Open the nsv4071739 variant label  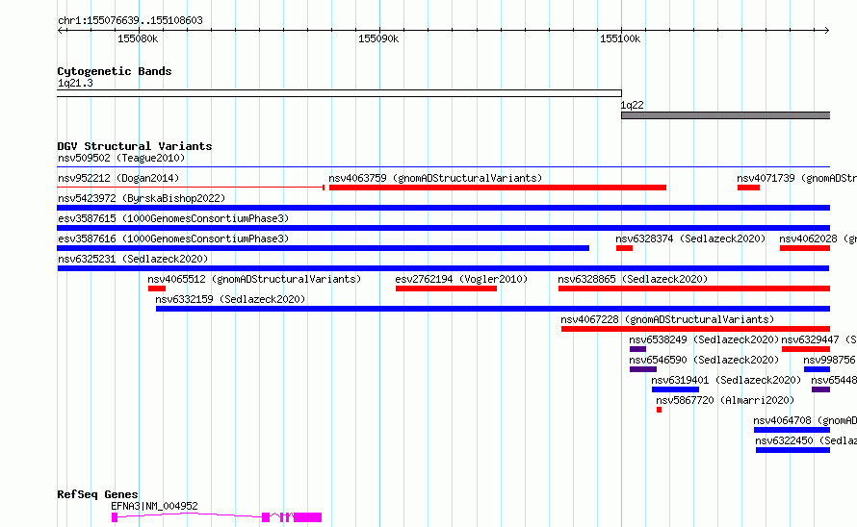[x=796, y=178]
